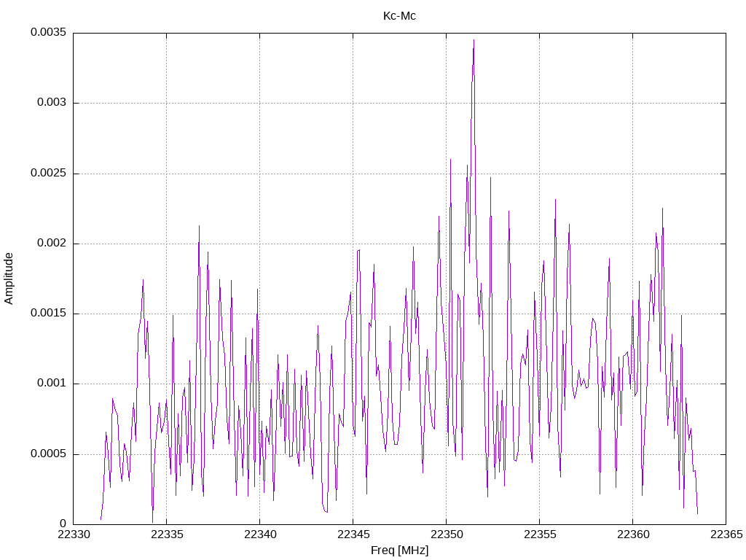This screenshot has height=560, width=746.
Task: Click the 22350 x-axis tick label
Action: click(446, 534)
